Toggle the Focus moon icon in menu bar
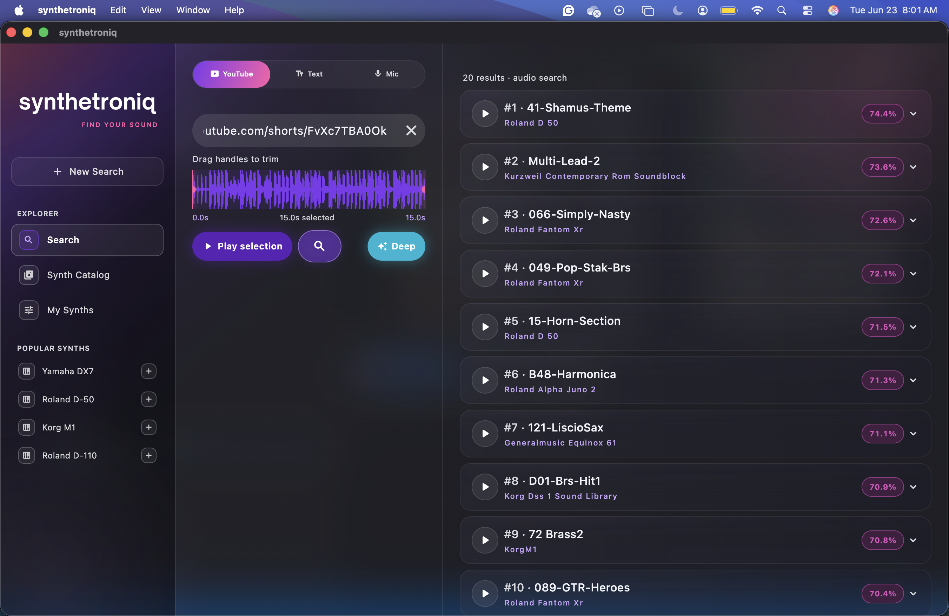This screenshot has width=949, height=616. click(x=677, y=11)
